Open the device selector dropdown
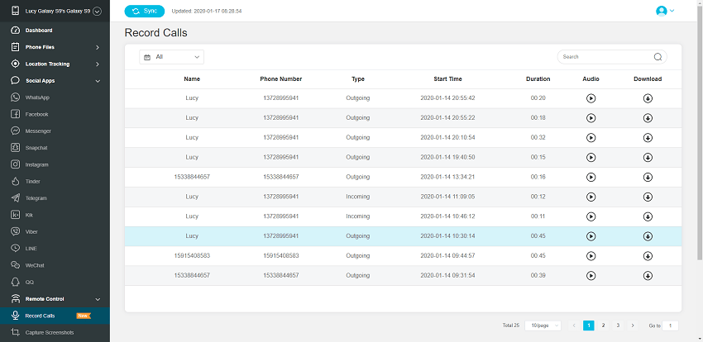 [x=98, y=12]
